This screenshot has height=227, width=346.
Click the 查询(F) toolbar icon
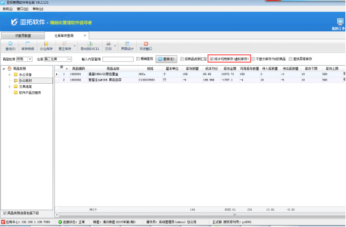[10, 44]
